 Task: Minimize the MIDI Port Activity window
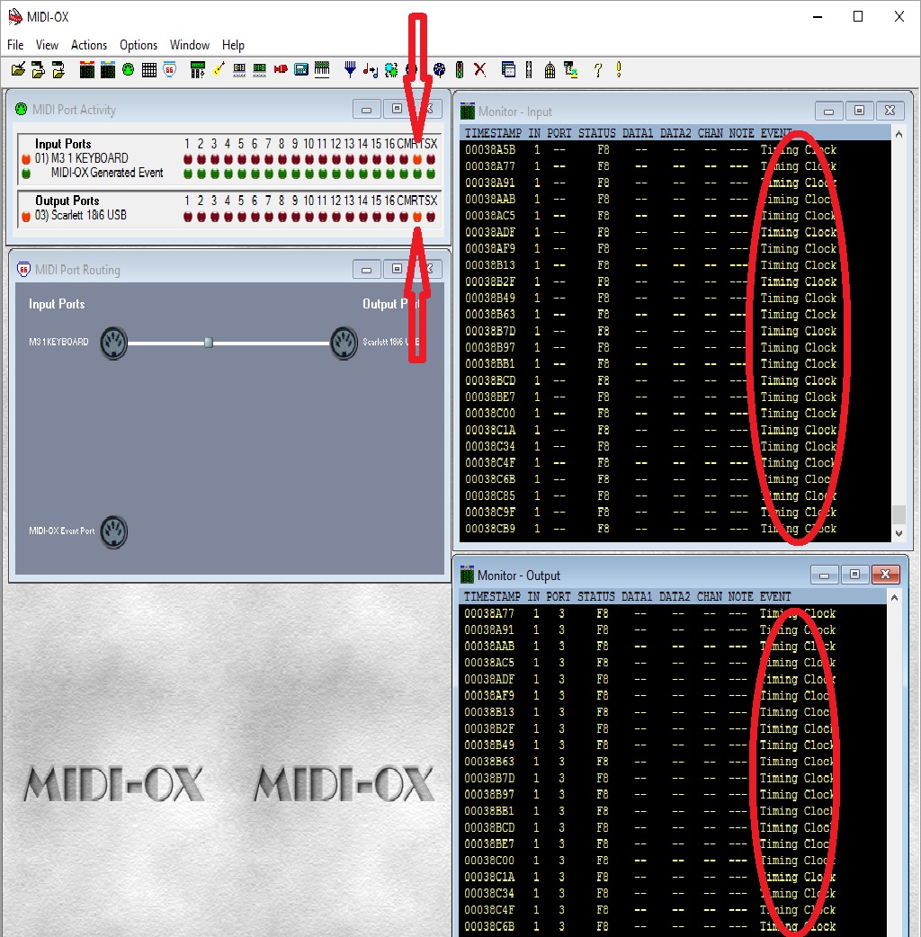366,110
